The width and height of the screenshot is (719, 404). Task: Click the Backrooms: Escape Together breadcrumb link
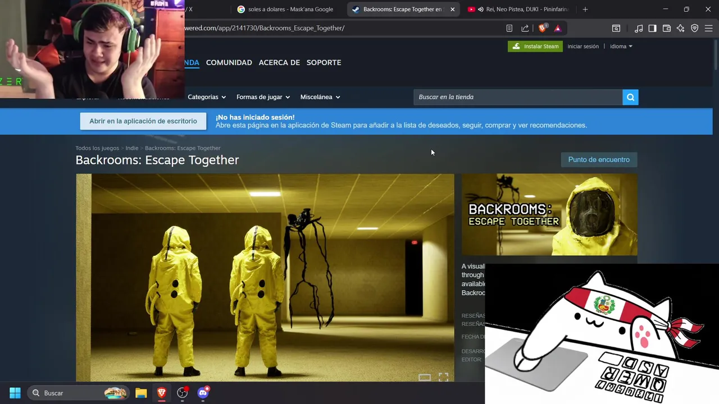[x=183, y=148]
